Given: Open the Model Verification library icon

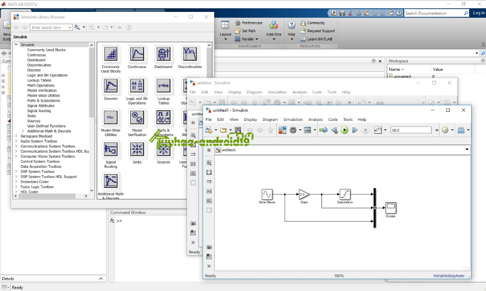Looking at the screenshot, I should click(137, 118).
